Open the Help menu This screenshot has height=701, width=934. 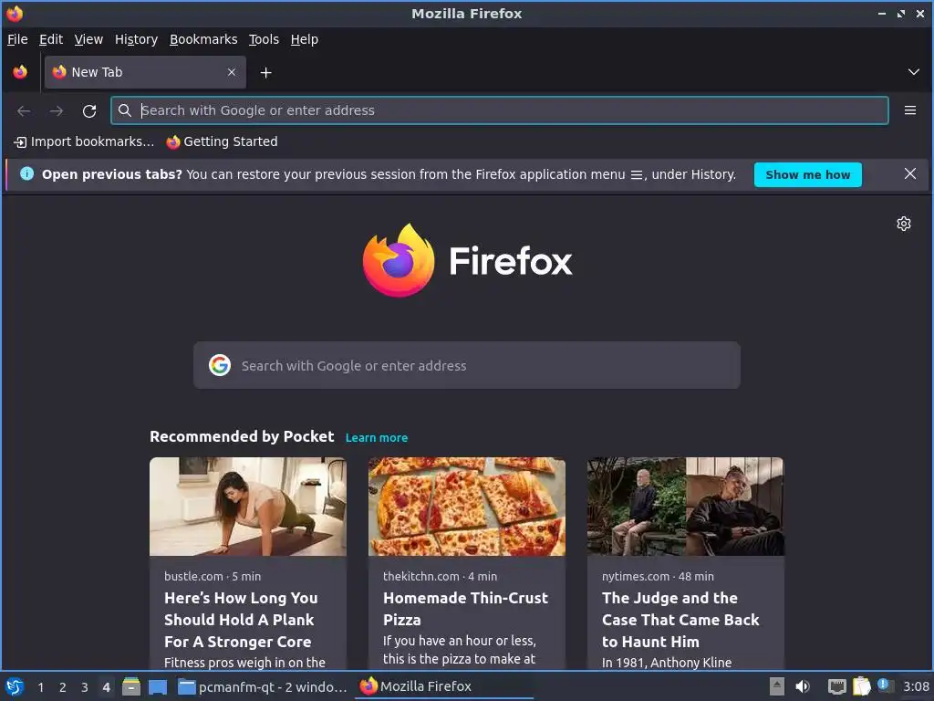[304, 39]
